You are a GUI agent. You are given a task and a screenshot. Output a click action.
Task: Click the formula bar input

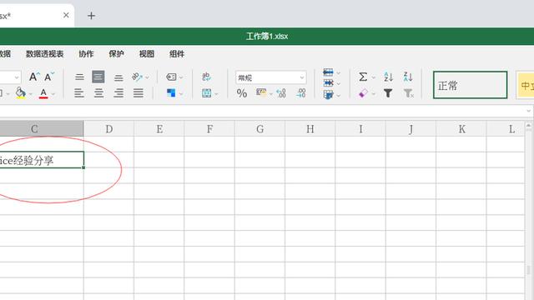tap(262, 111)
